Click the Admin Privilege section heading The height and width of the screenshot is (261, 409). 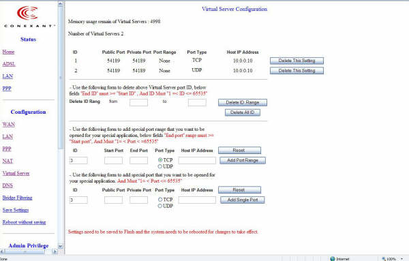29,245
